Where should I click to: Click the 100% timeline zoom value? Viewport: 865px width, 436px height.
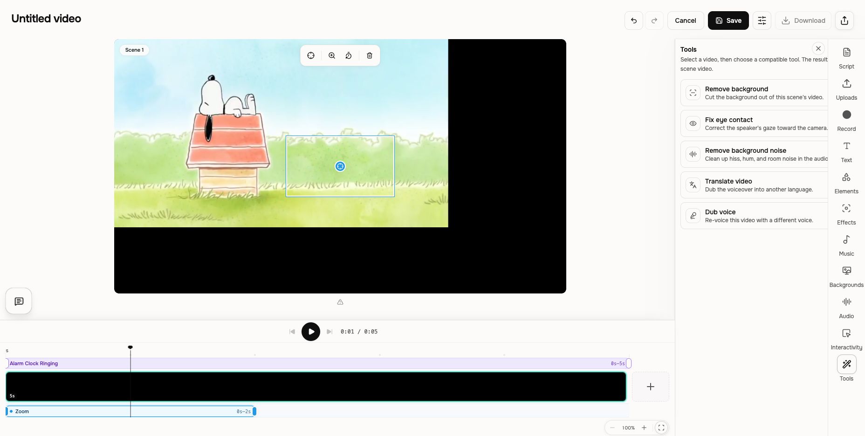pos(628,428)
